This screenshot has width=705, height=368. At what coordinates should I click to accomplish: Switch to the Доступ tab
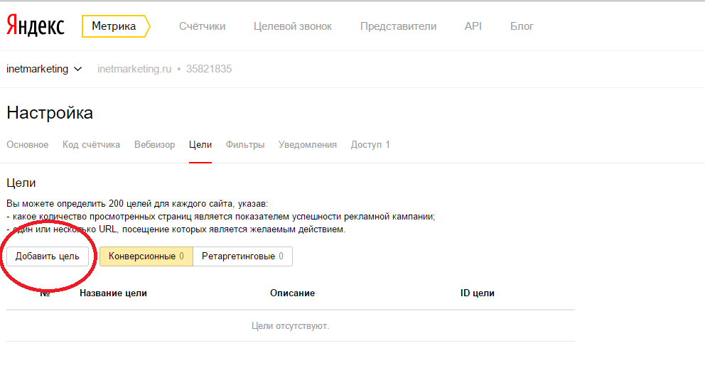coord(370,145)
